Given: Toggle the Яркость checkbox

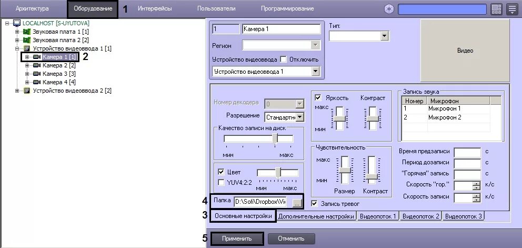Looking at the screenshot, I should coord(318,97).
